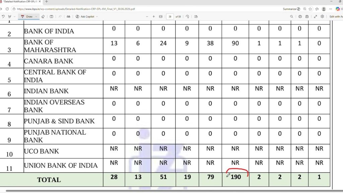Open PDF settings gear icon
This screenshot has height=193, width=343.
322,17
